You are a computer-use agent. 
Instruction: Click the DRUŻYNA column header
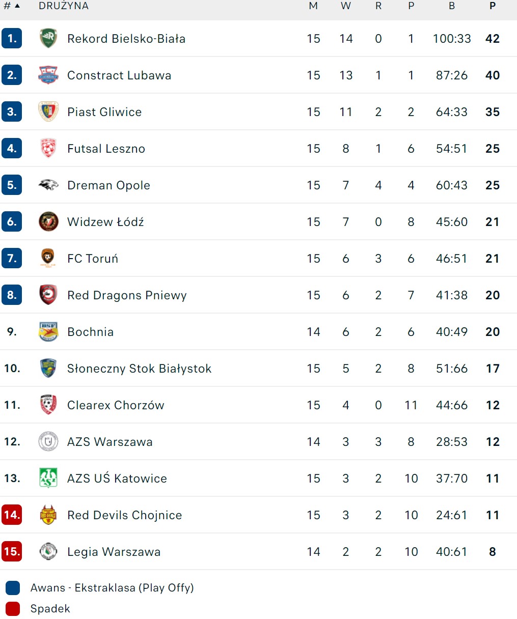coord(64,6)
